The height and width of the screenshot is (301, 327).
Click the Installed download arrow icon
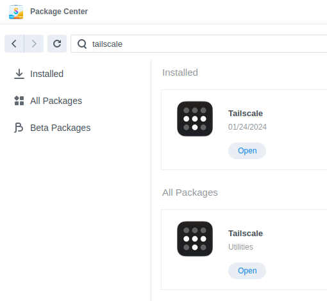point(19,74)
